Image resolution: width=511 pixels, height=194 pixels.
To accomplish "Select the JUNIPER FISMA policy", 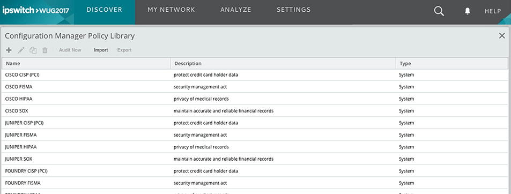I will point(255,135).
